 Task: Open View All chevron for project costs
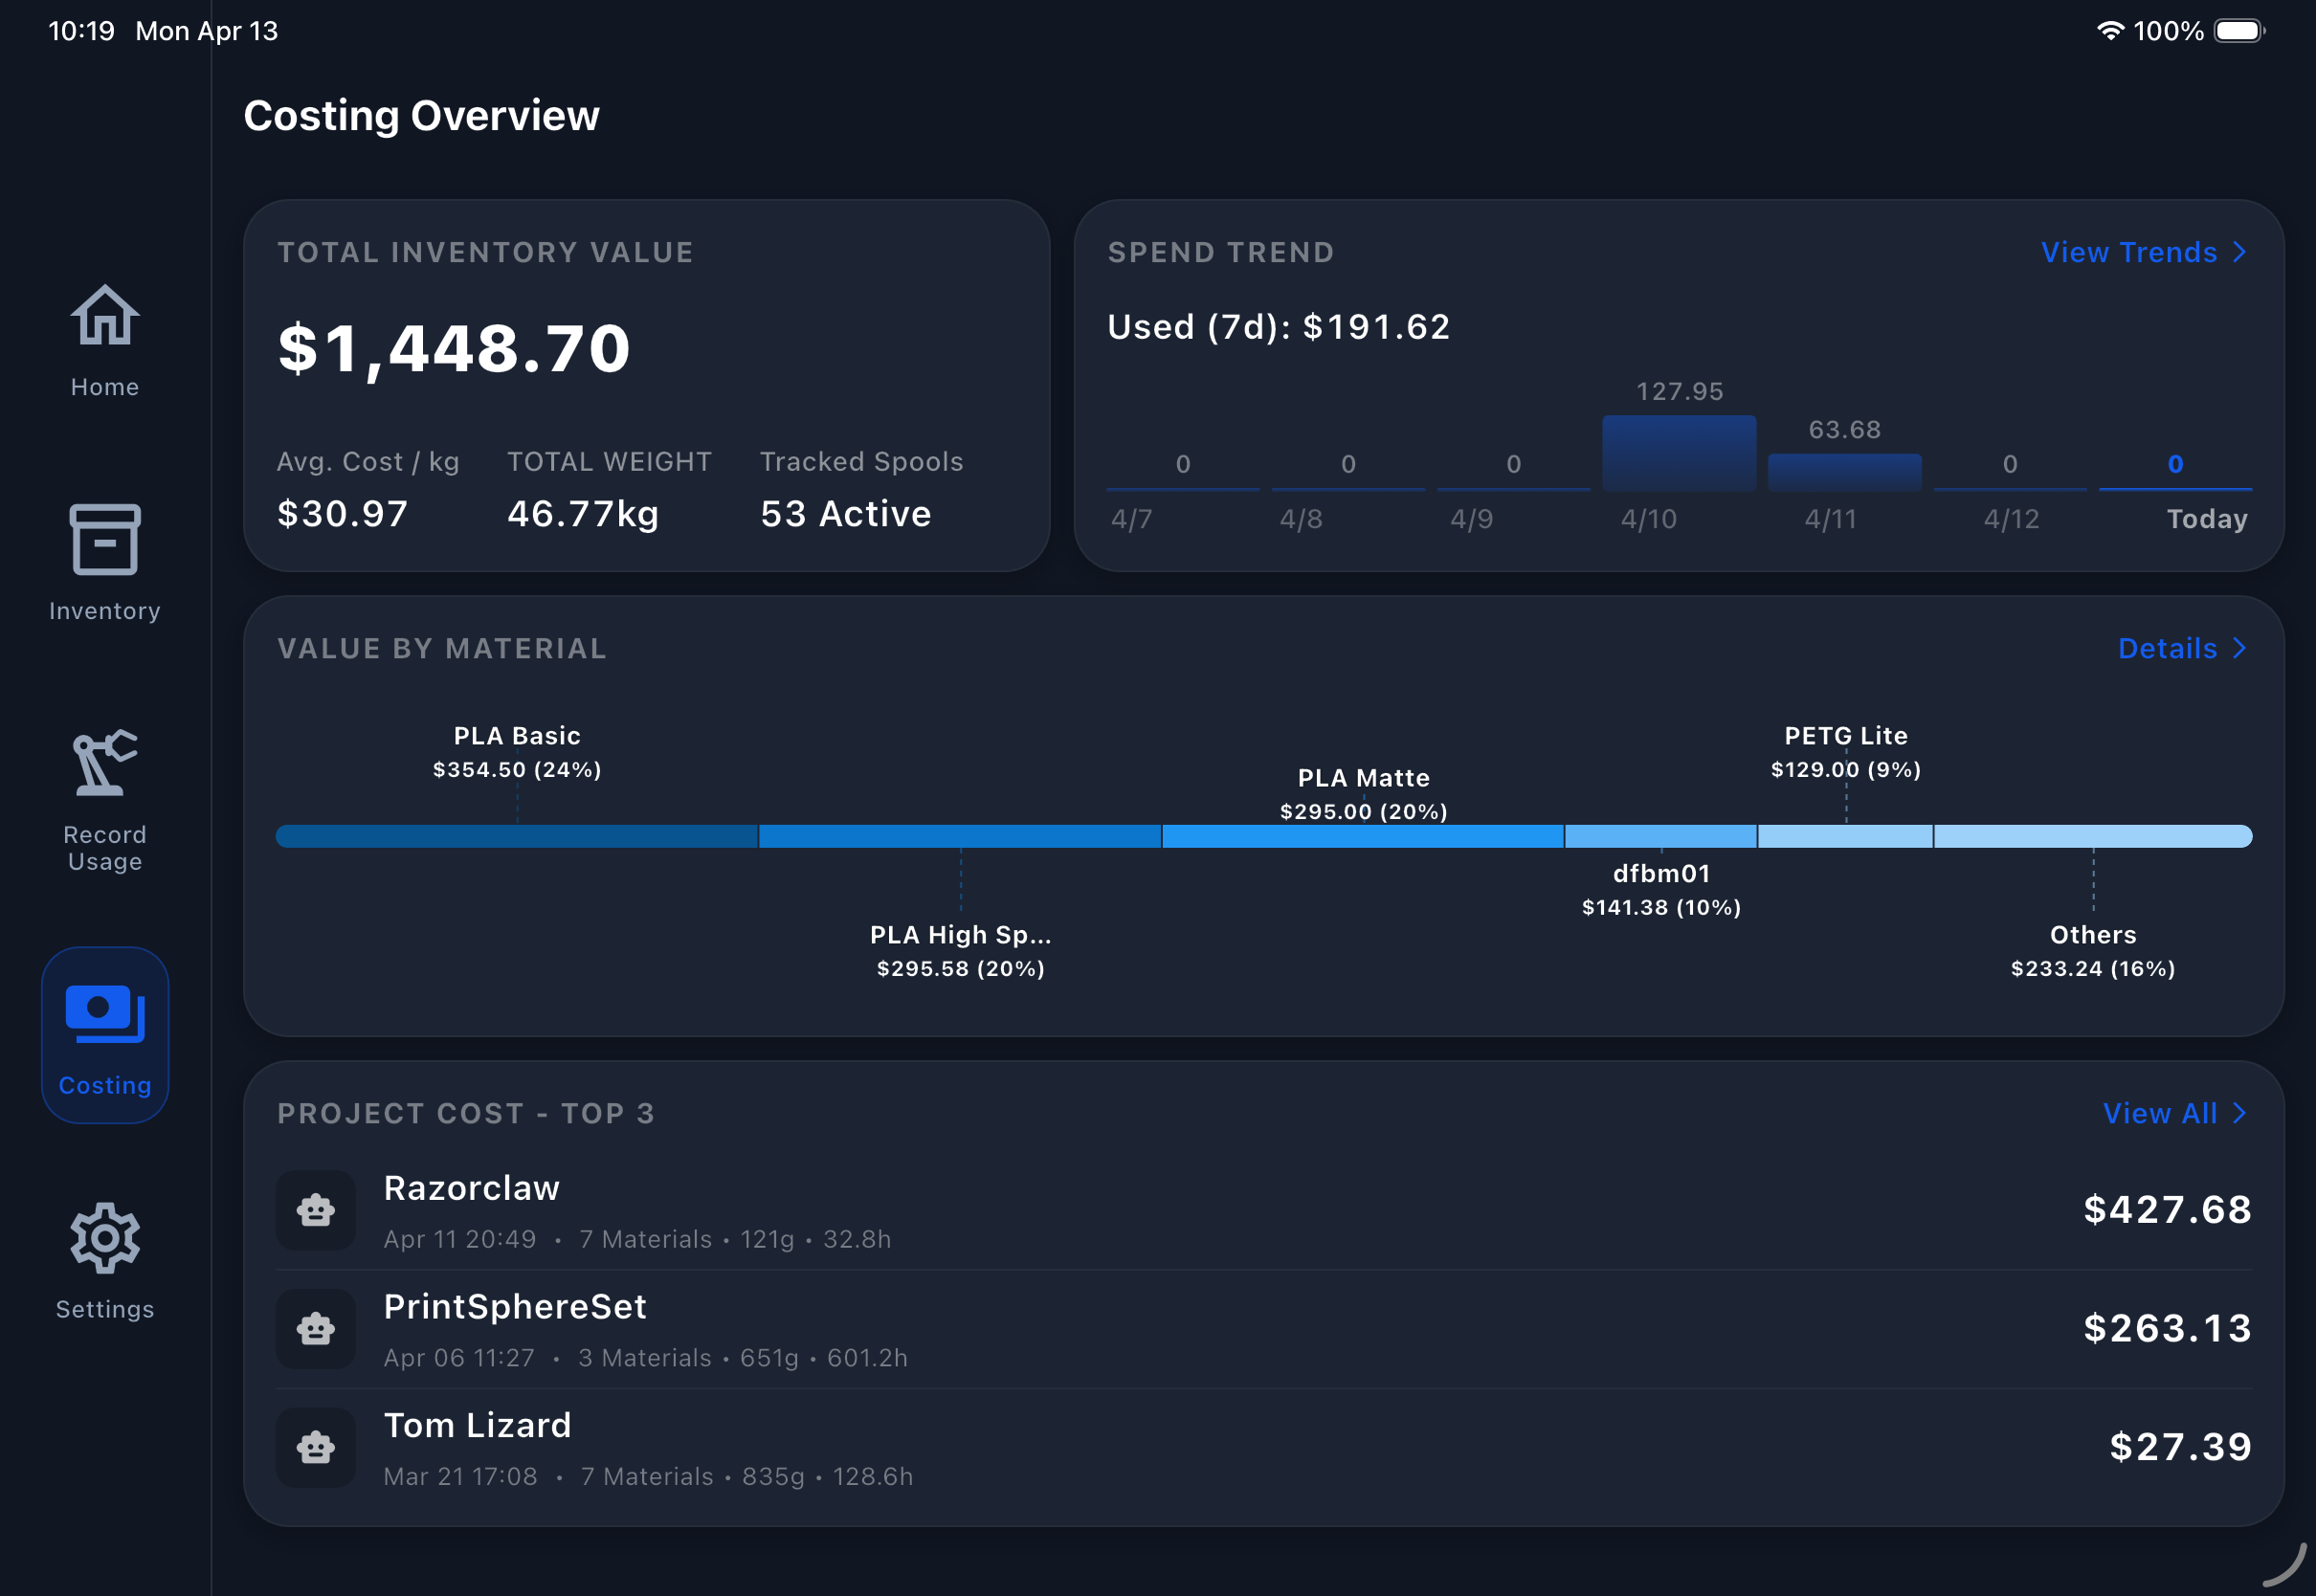click(2239, 1113)
